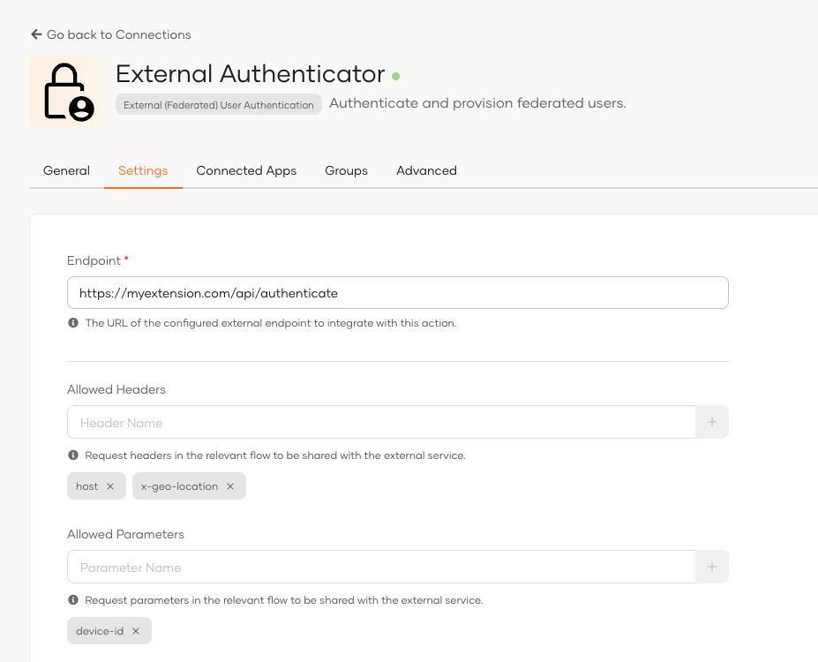This screenshot has height=662, width=818.
Task: Open the Advanced tab
Action: click(x=426, y=170)
